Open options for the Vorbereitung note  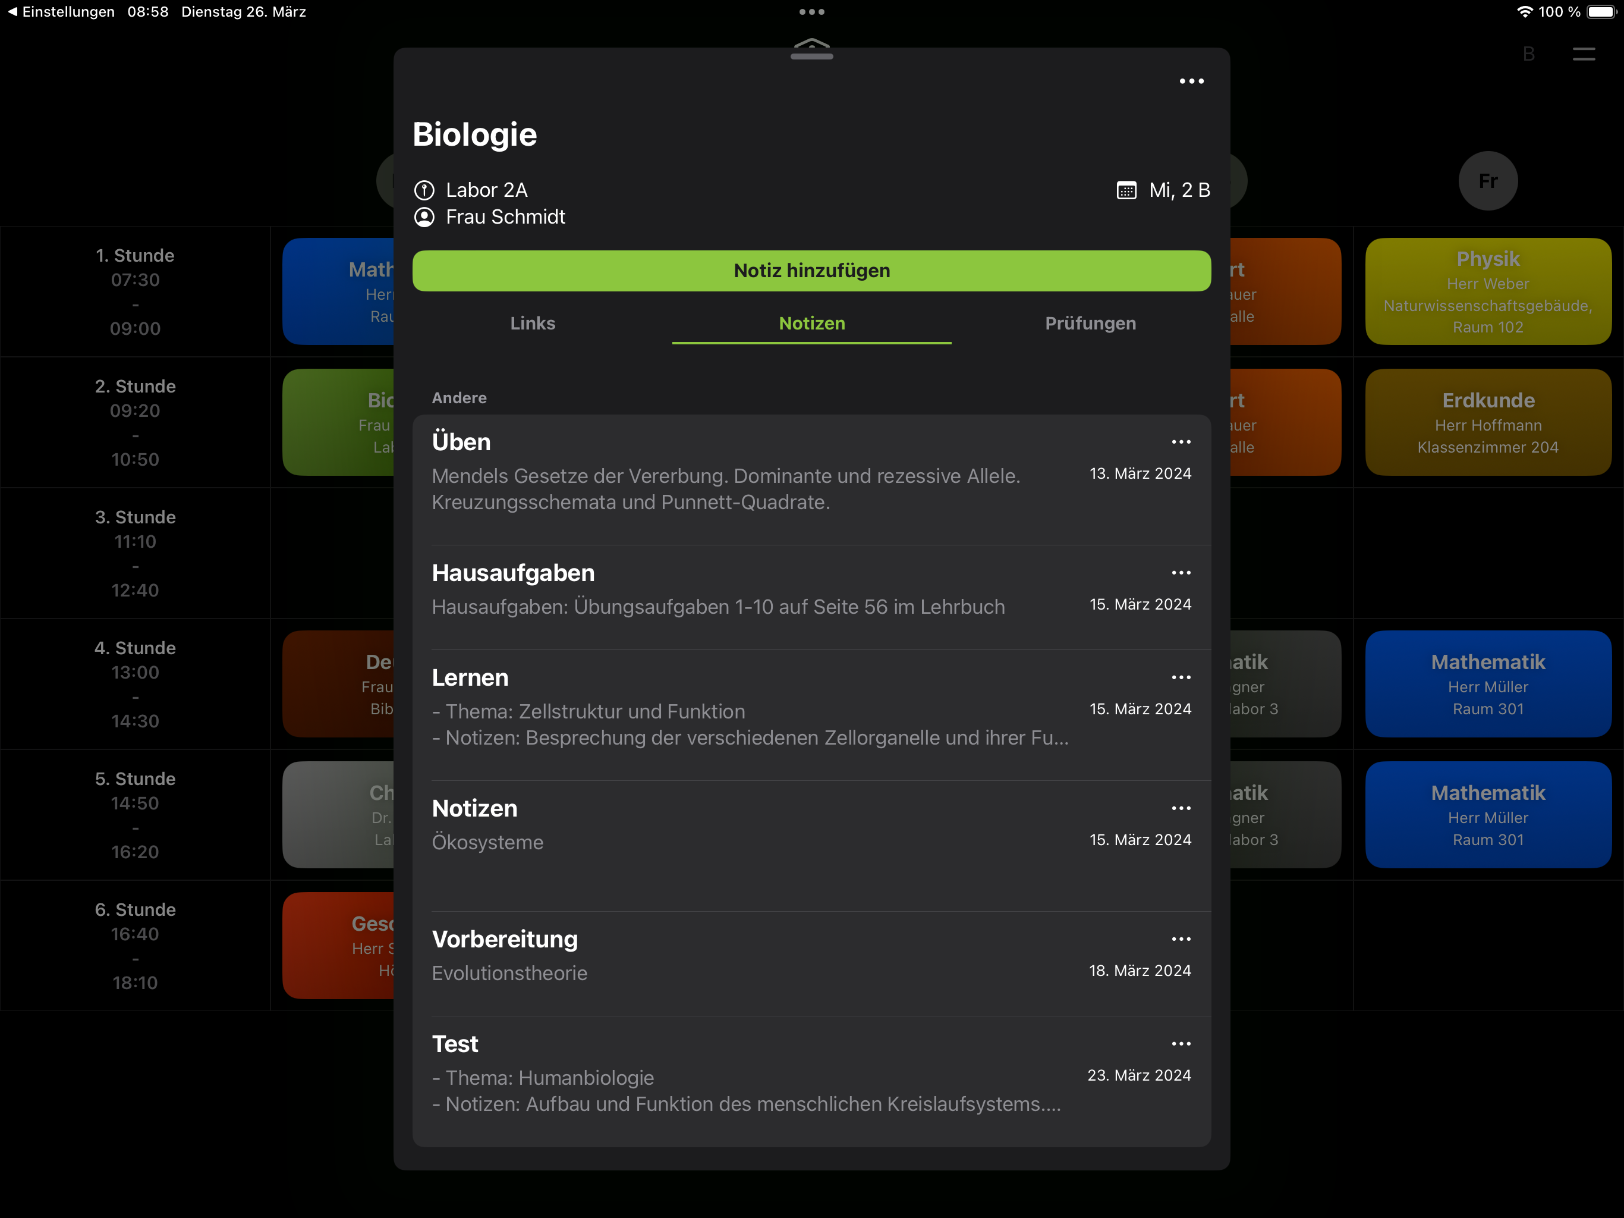(x=1181, y=939)
